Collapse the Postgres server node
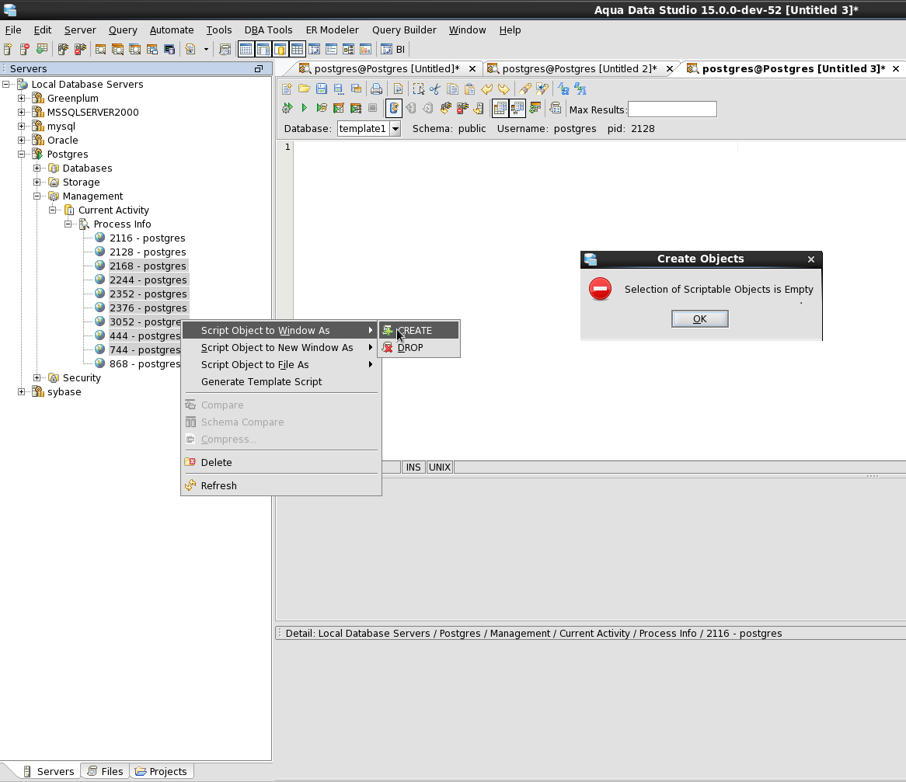This screenshot has height=782, width=906. [22, 155]
